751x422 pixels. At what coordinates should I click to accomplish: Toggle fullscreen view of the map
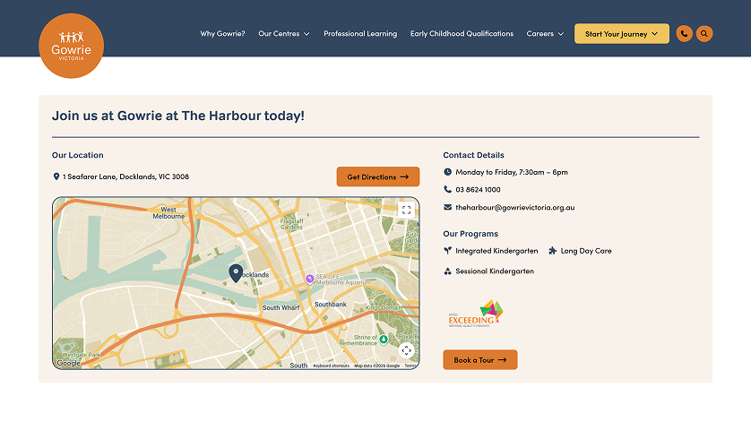click(x=406, y=210)
